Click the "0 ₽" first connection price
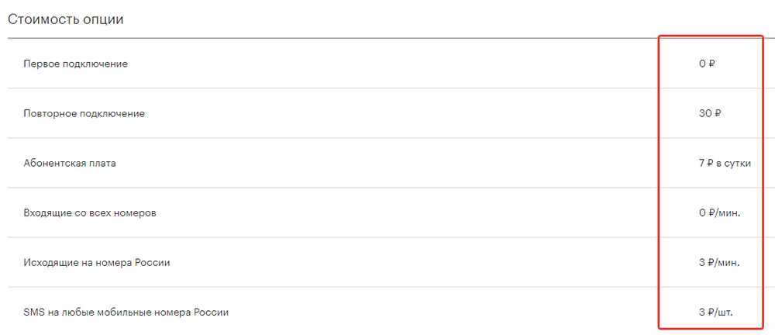The image size is (775, 335). (x=707, y=64)
